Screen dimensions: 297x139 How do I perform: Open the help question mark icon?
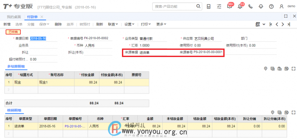(x=271, y=6)
